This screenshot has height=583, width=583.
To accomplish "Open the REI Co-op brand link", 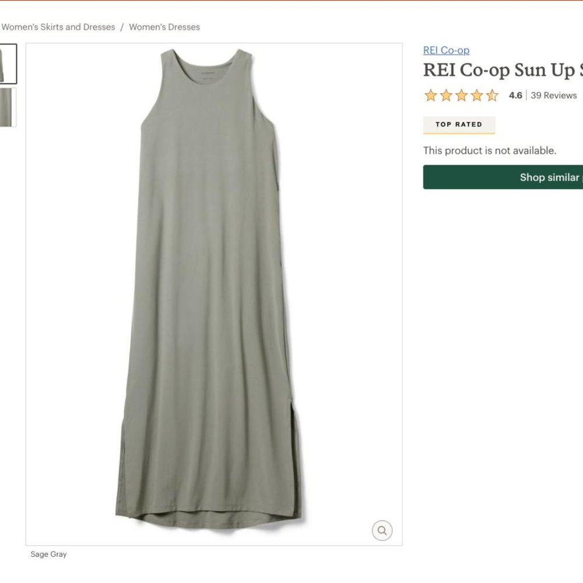I will click(x=446, y=50).
